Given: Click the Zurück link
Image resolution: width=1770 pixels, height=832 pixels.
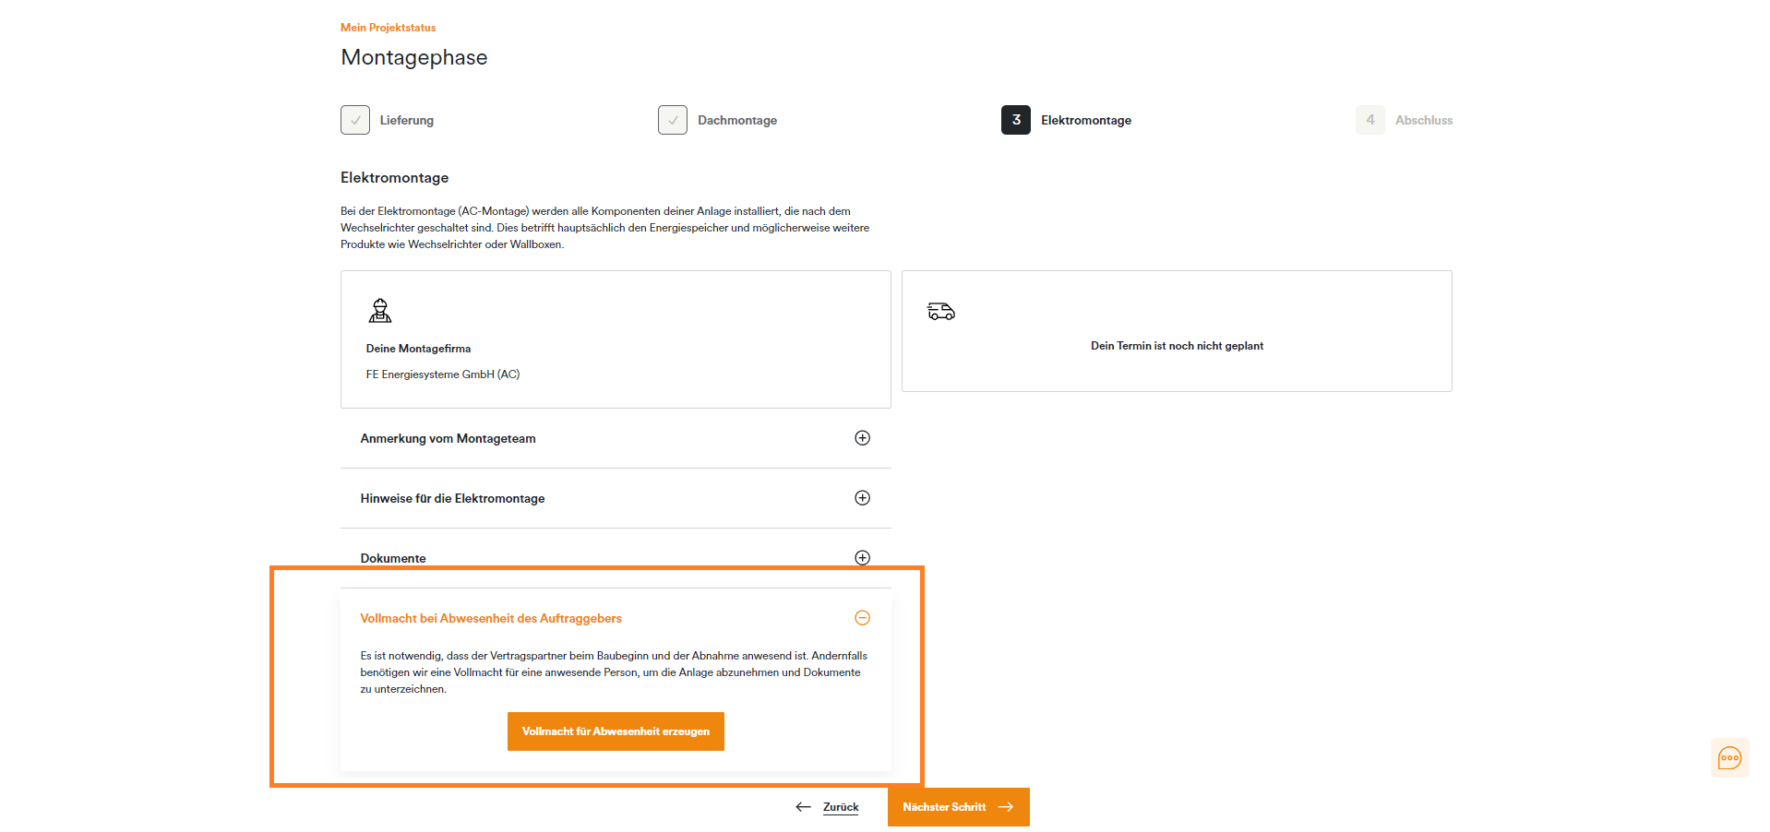Looking at the screenshot, I should click(841, 807).
